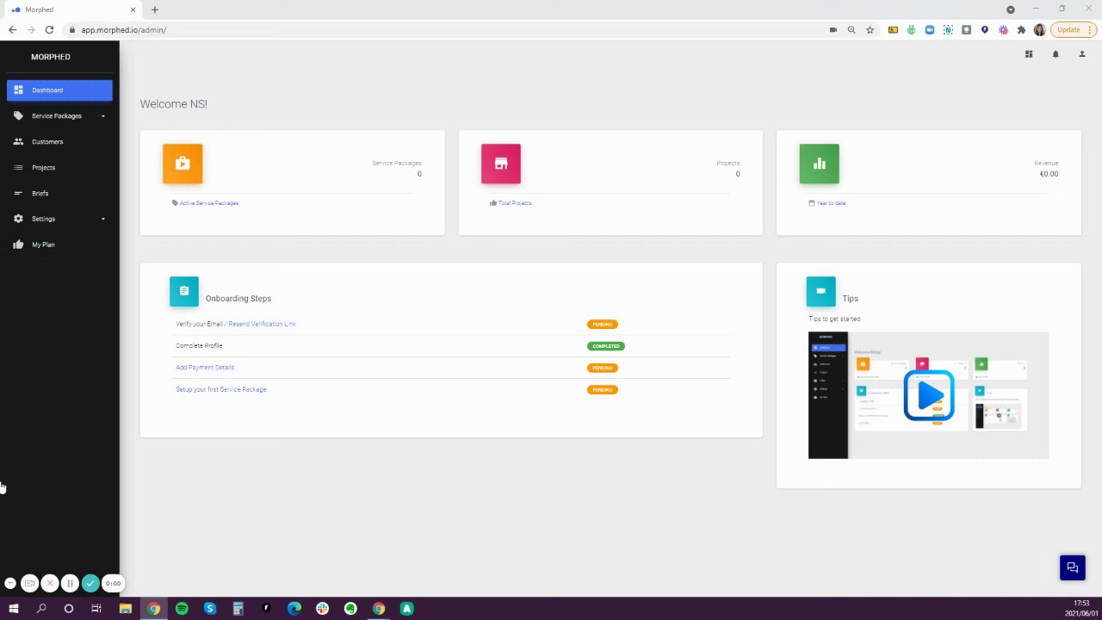Go to Projects in the sidebar

point(59,167)
